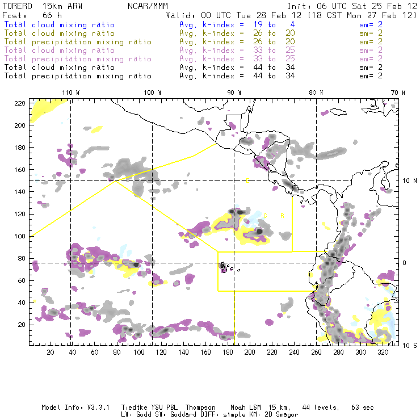Click the "Valid: 00 UTC Tue 28 Feb 12" text
Screen dimensions: 420x420
coord(233,15)
